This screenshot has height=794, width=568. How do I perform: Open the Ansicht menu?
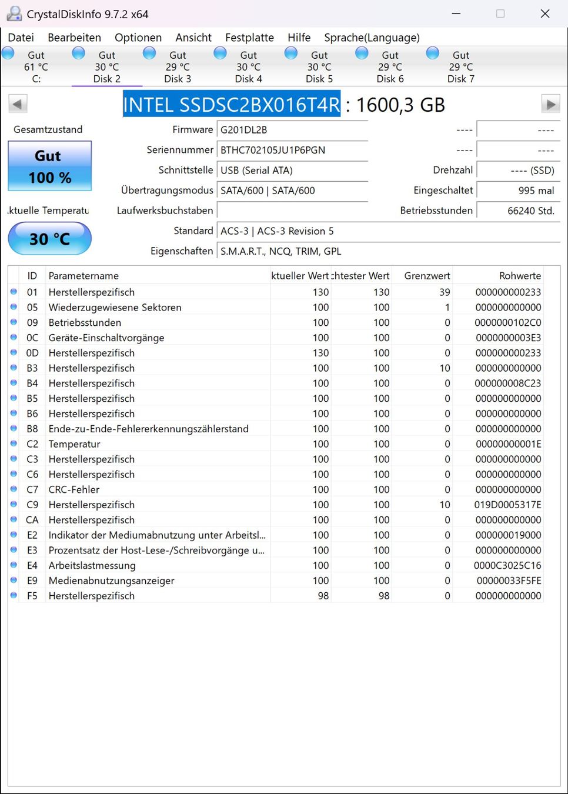tap(193, 38)
